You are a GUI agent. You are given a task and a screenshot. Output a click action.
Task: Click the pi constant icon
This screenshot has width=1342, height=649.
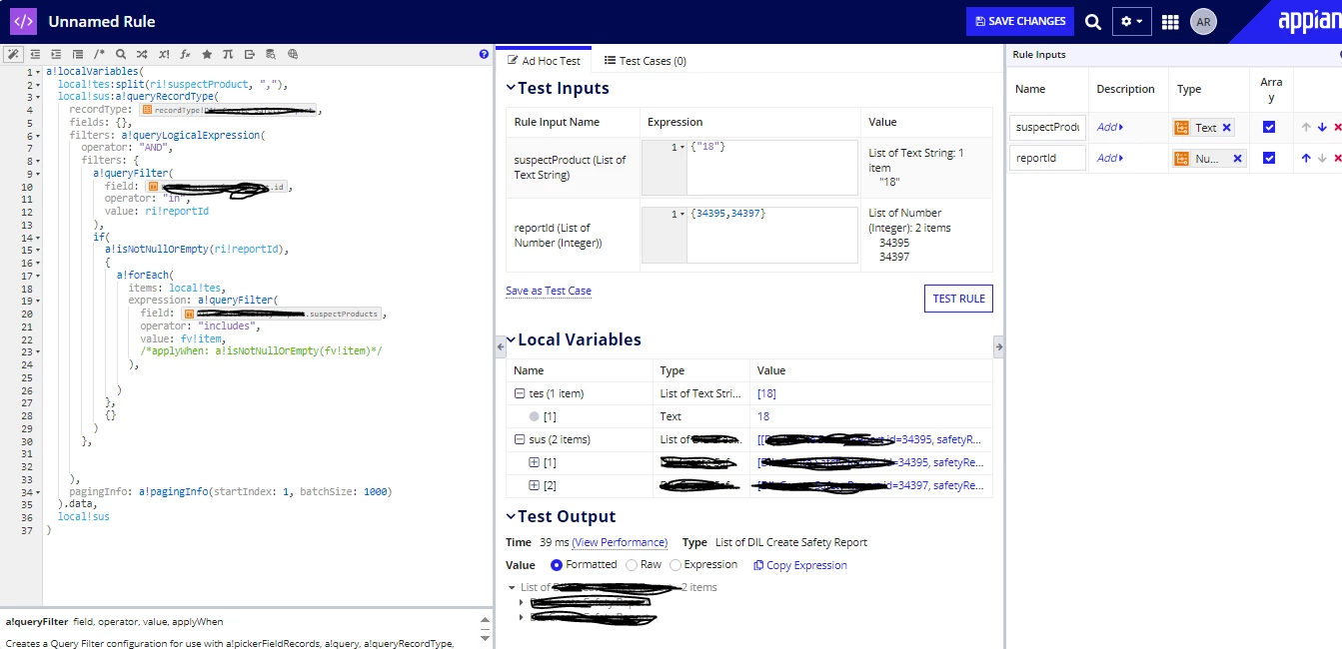[228, 54]
